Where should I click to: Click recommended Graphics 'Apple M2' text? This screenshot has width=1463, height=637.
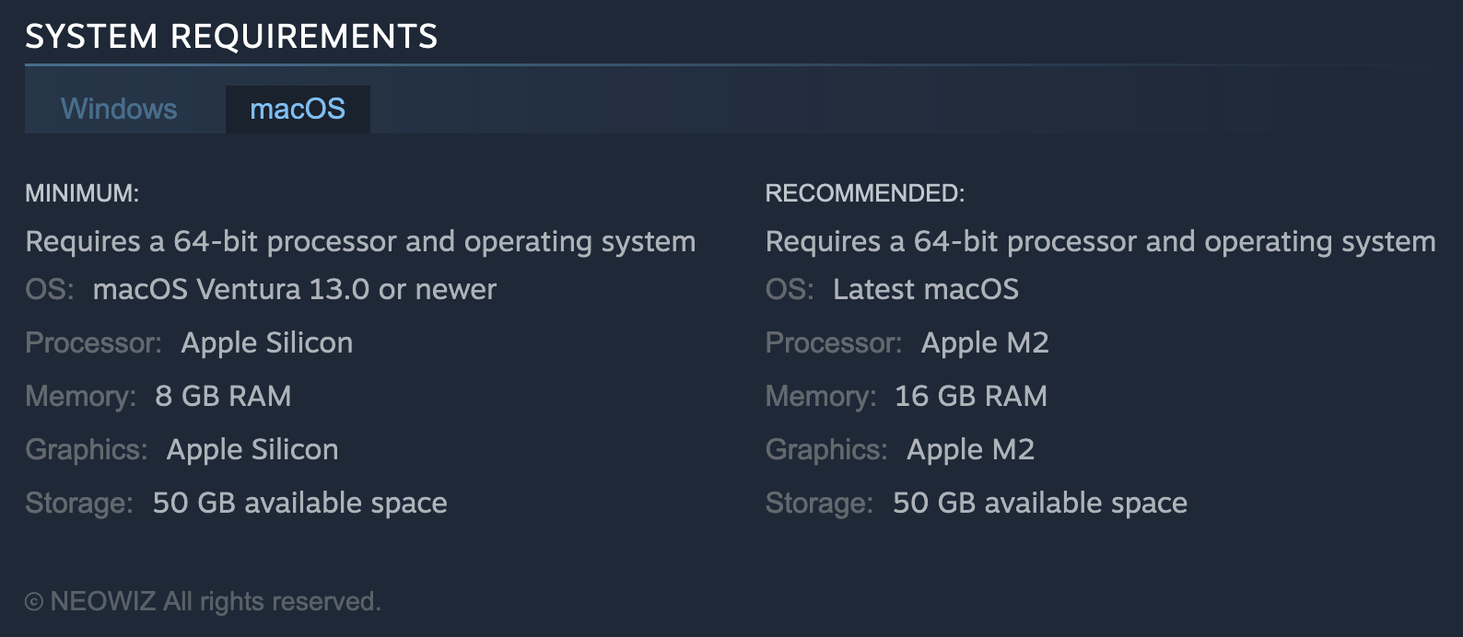(x=971, y=449)
